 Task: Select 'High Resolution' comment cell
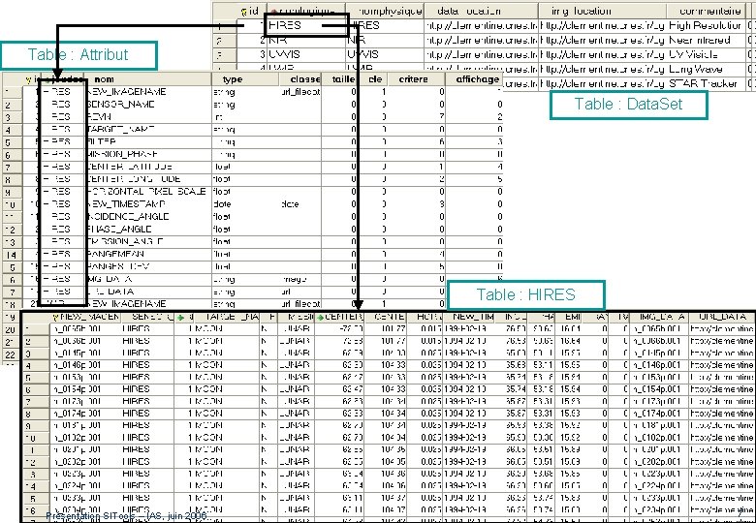click(x=706, y=25)
